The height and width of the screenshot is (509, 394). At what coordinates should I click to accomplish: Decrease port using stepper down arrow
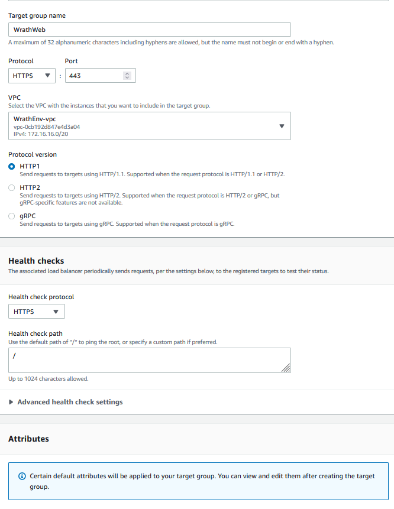(x=127, y=77)
